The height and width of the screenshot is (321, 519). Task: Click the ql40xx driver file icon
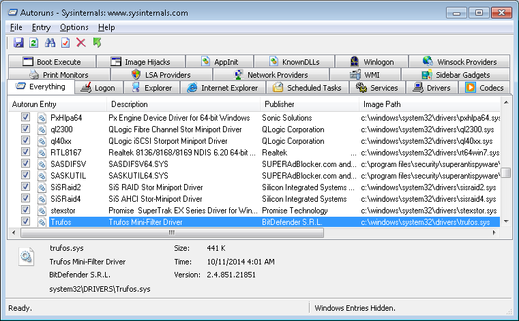(42, 141)
